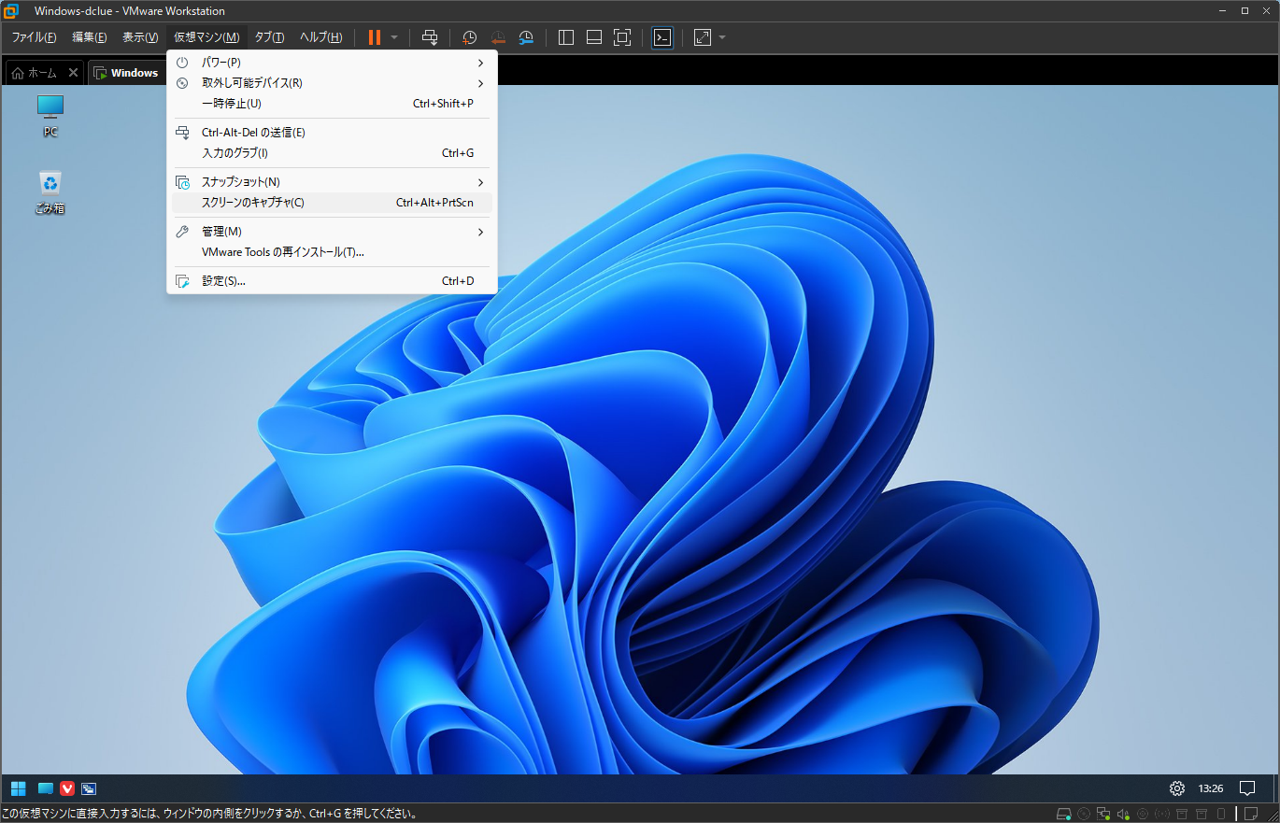Click the network adapter status bar icon
Viewport: 1280px width, 823px height.
[x=1103, y=814]
